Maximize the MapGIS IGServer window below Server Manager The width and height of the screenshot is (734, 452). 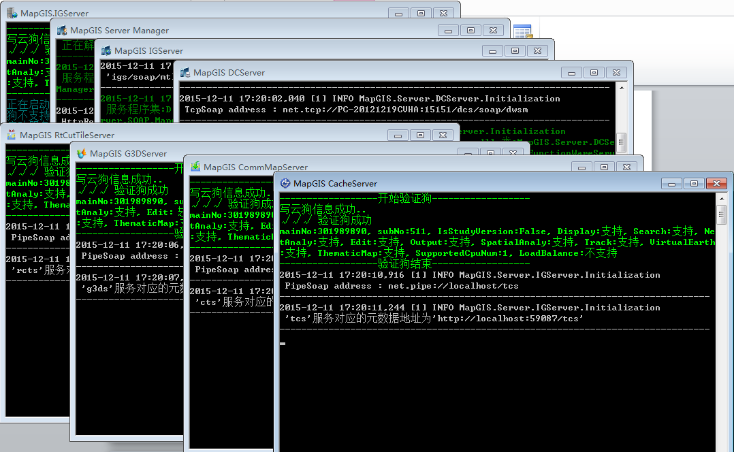point(515,50)
